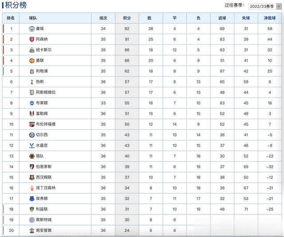Open the 阿森纳 team link
Viewport: 284px width, 237px height.
point(42,39)
